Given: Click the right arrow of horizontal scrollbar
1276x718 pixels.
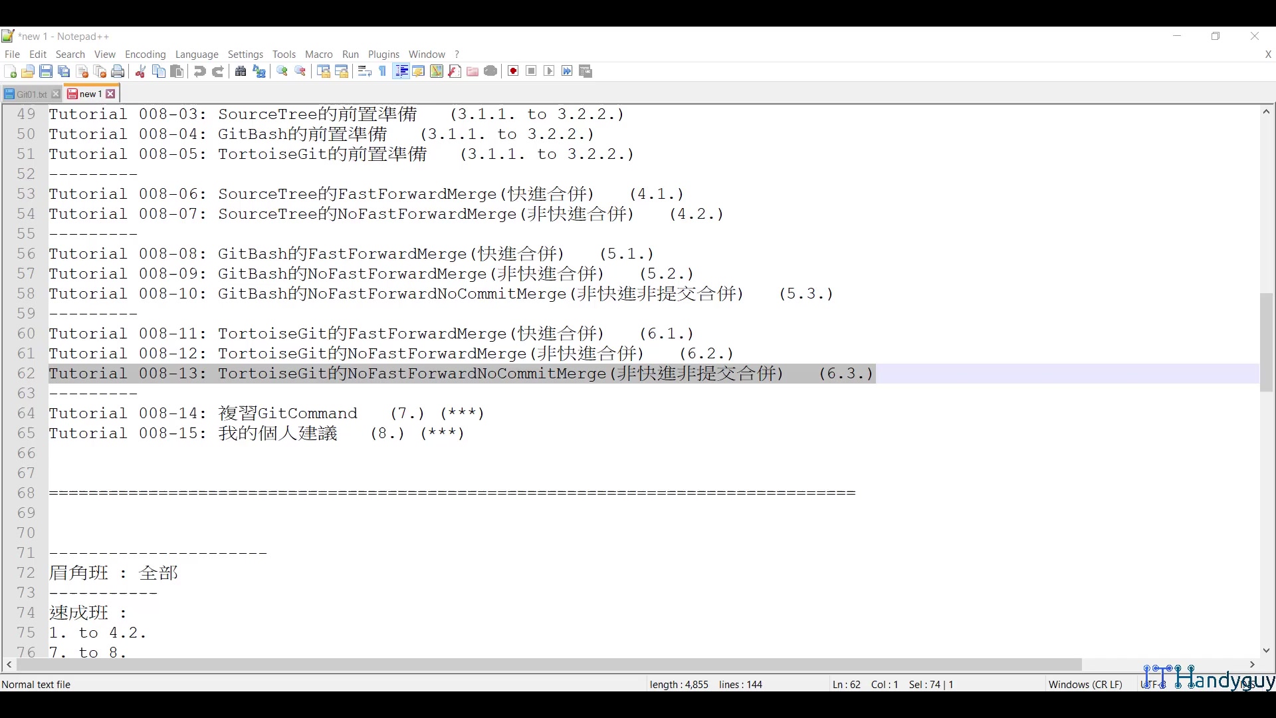Looking at the screenshot, I should pyautogui.click(x=1252, y=665).
